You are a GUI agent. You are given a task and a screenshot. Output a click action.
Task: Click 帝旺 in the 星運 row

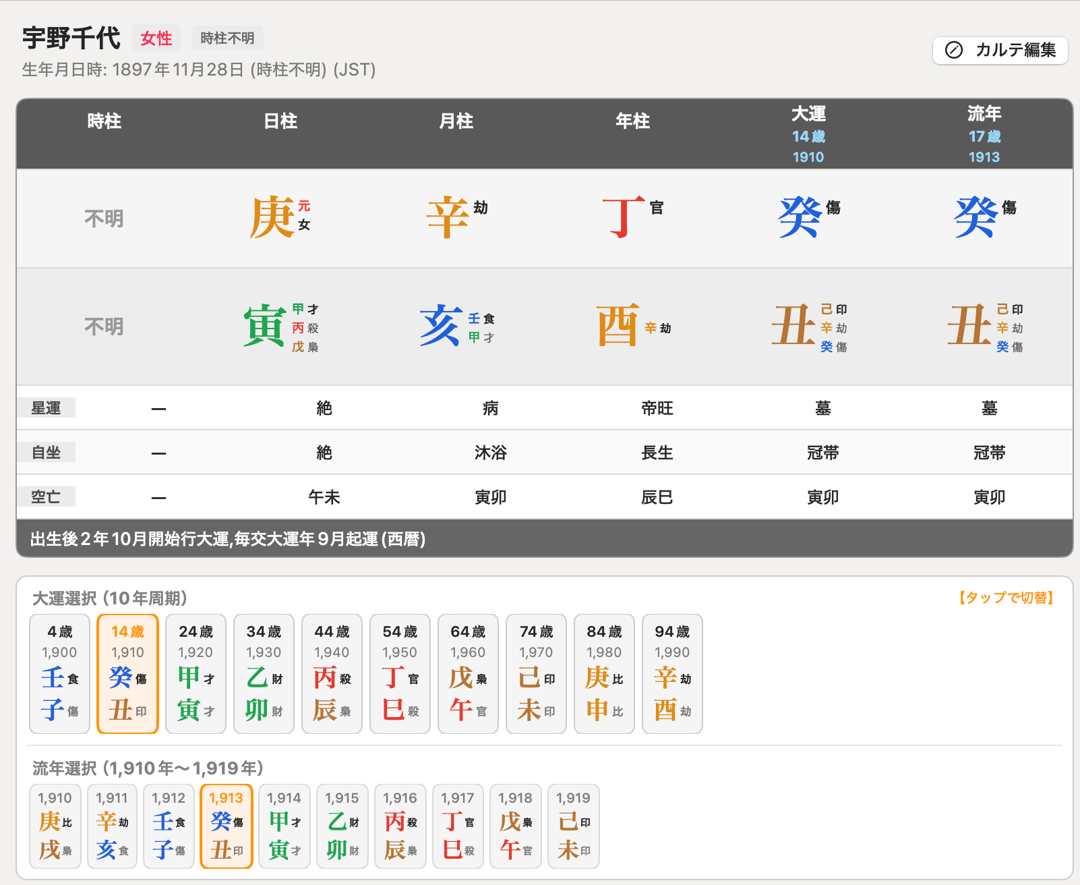coord(657,408)
